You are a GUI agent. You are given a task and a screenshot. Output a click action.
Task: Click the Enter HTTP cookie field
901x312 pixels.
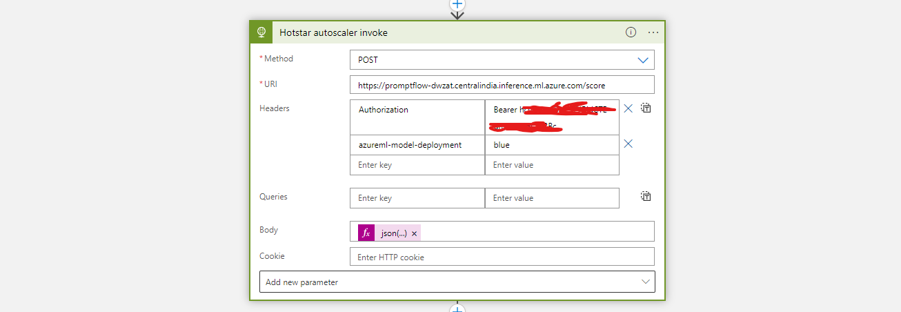(x=502, y=257)
